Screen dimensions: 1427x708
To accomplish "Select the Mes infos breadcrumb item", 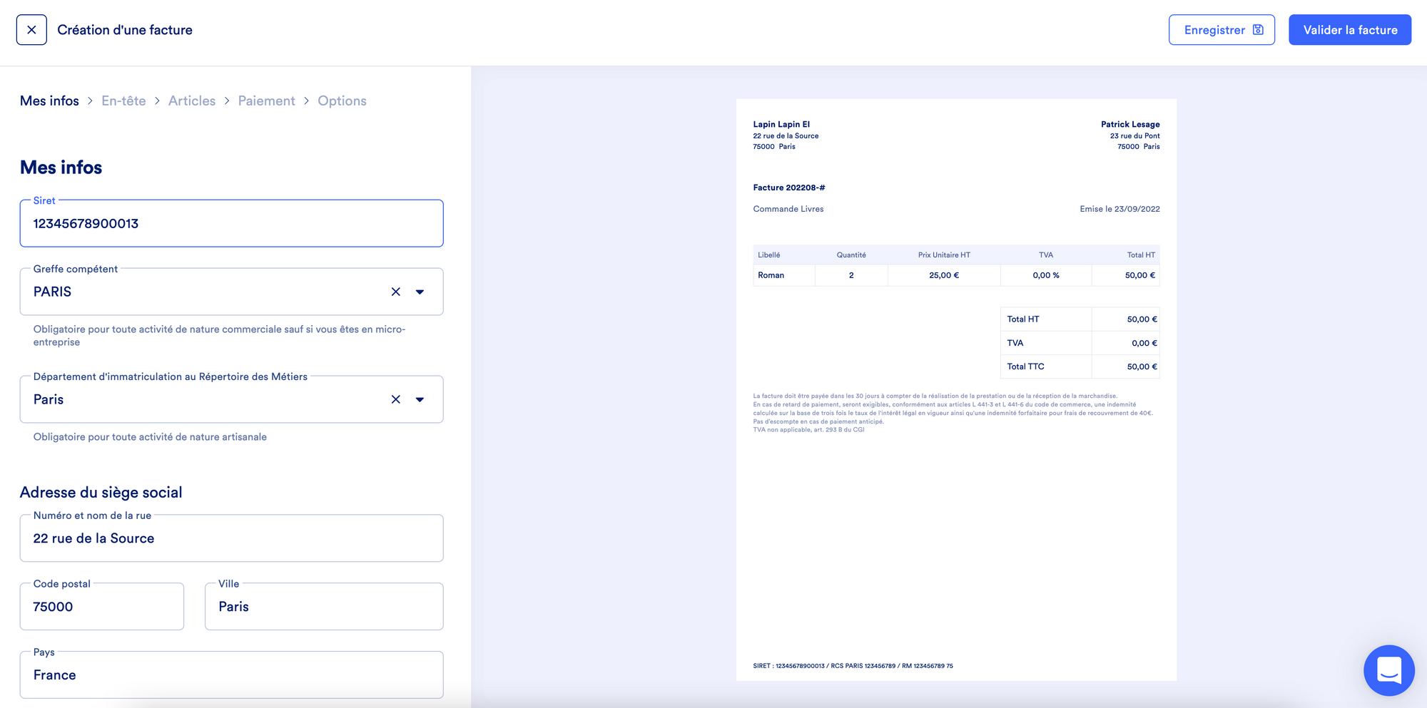I will [x=49, y=101].
